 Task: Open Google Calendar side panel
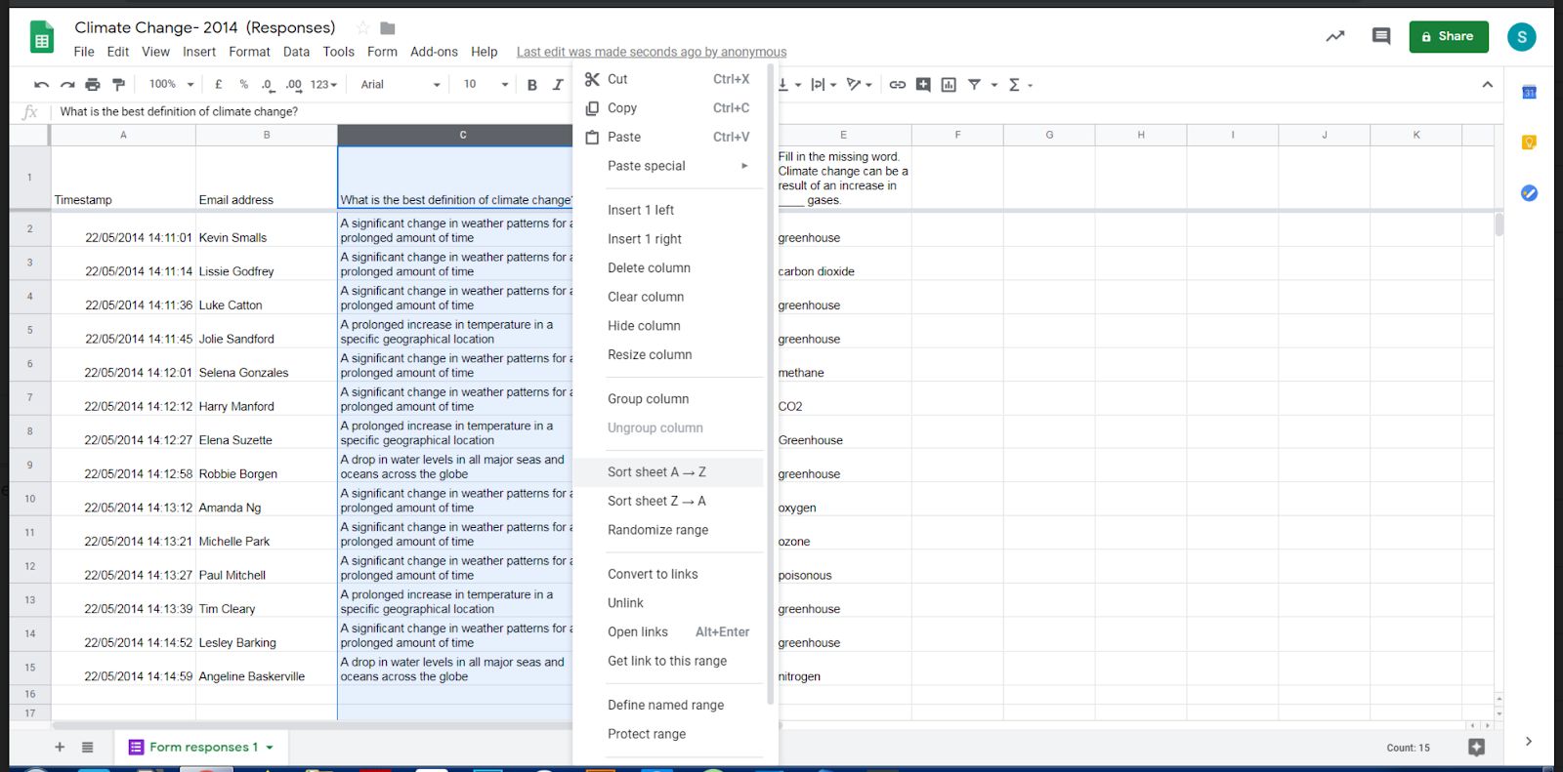(1529, 93)
